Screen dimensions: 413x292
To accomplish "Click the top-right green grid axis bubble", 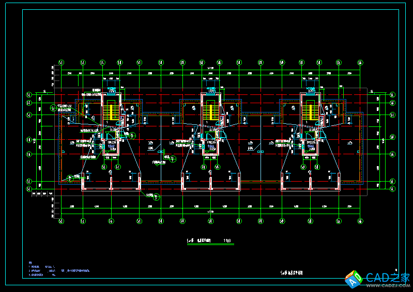I will click(360, 63).
